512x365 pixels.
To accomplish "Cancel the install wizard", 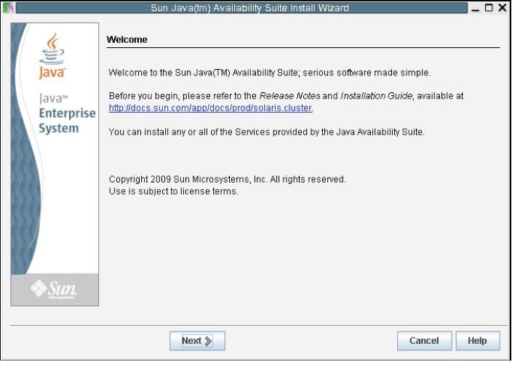I will point(424,340).
